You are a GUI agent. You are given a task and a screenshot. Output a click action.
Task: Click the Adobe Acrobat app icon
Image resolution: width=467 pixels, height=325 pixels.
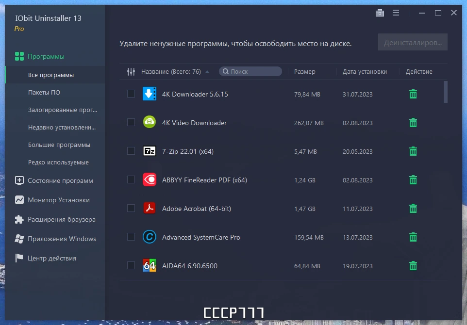tap(150, 208)
